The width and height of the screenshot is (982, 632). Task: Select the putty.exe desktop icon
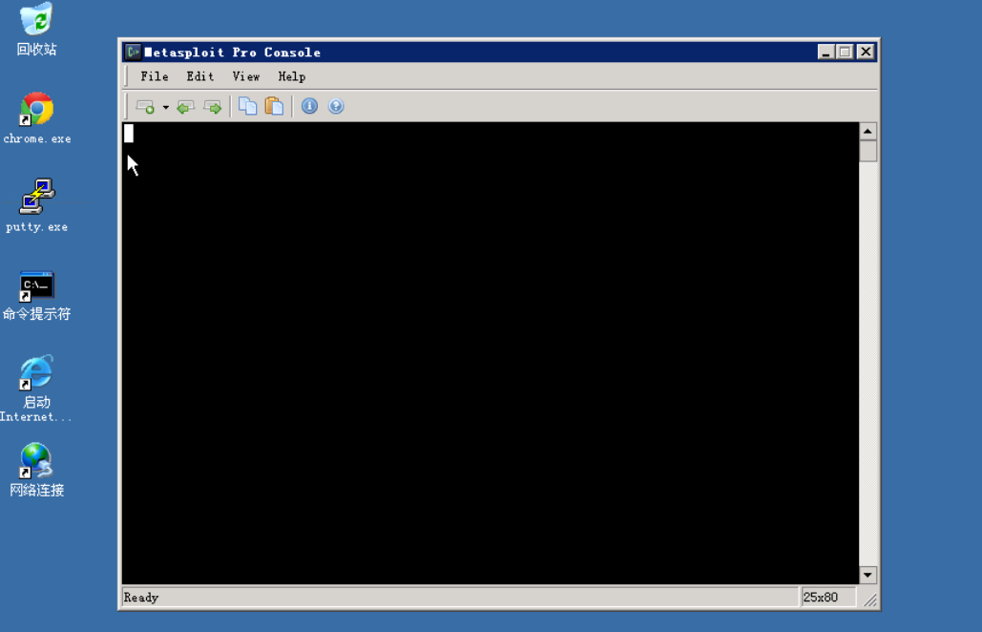pos(37,205)
